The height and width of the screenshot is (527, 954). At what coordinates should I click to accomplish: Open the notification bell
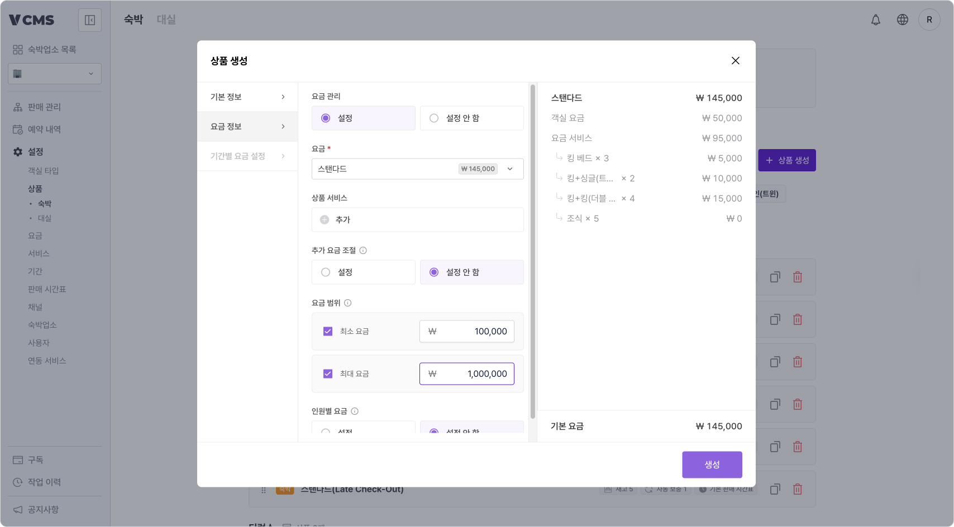point(876,19)
